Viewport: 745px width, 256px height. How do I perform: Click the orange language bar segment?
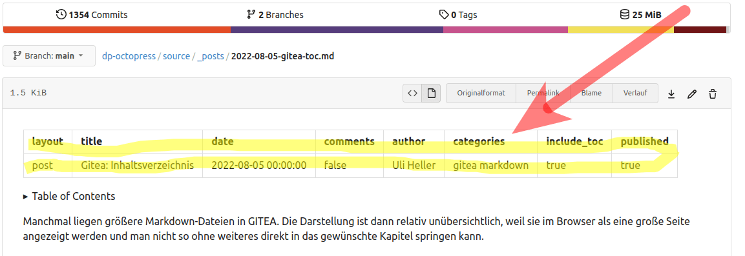[x=117, y=30]
